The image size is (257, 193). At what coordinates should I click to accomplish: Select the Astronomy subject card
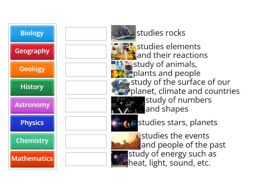pyautogui.click(x=32, y=105)
